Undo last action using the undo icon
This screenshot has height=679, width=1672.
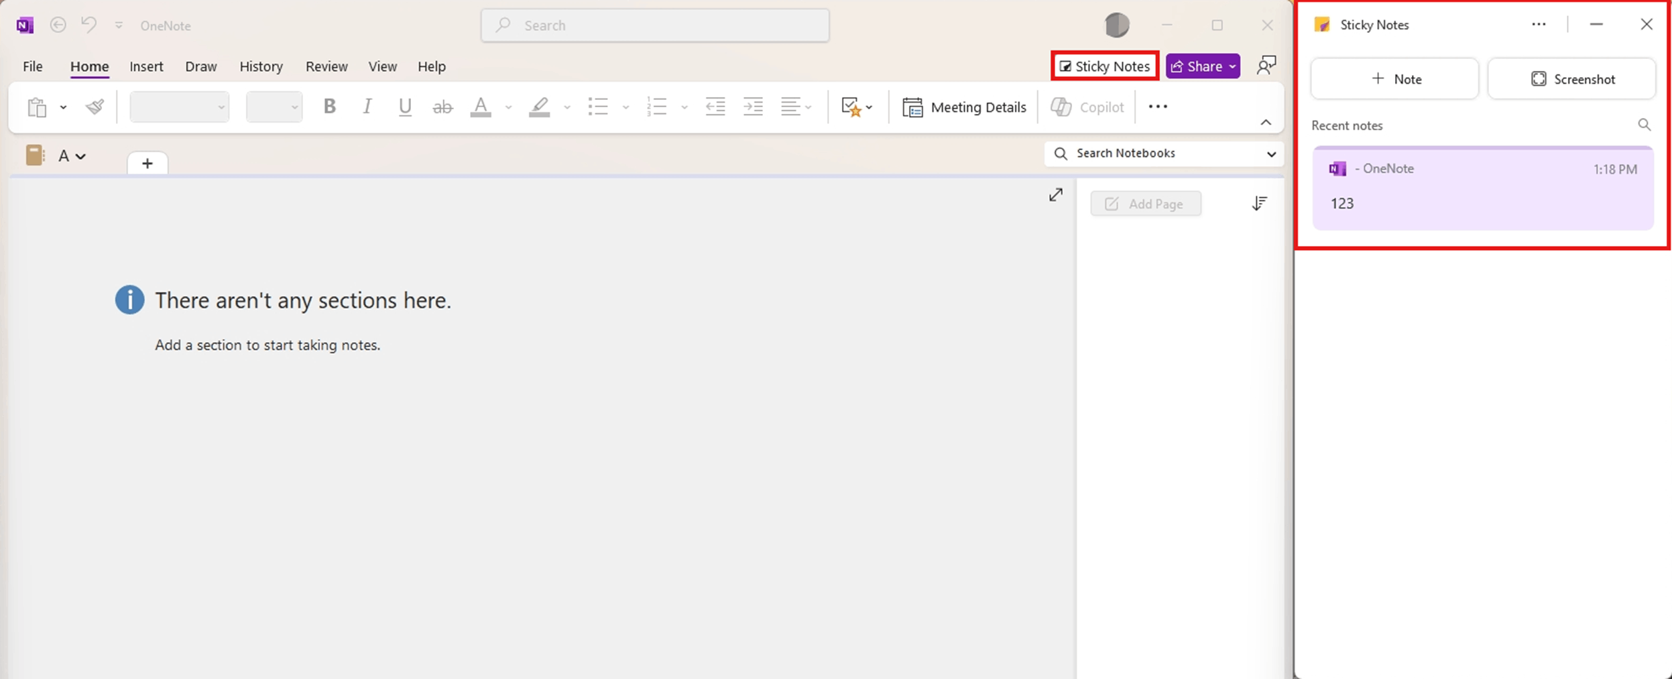pyautogui.click(x=88, y=25)
